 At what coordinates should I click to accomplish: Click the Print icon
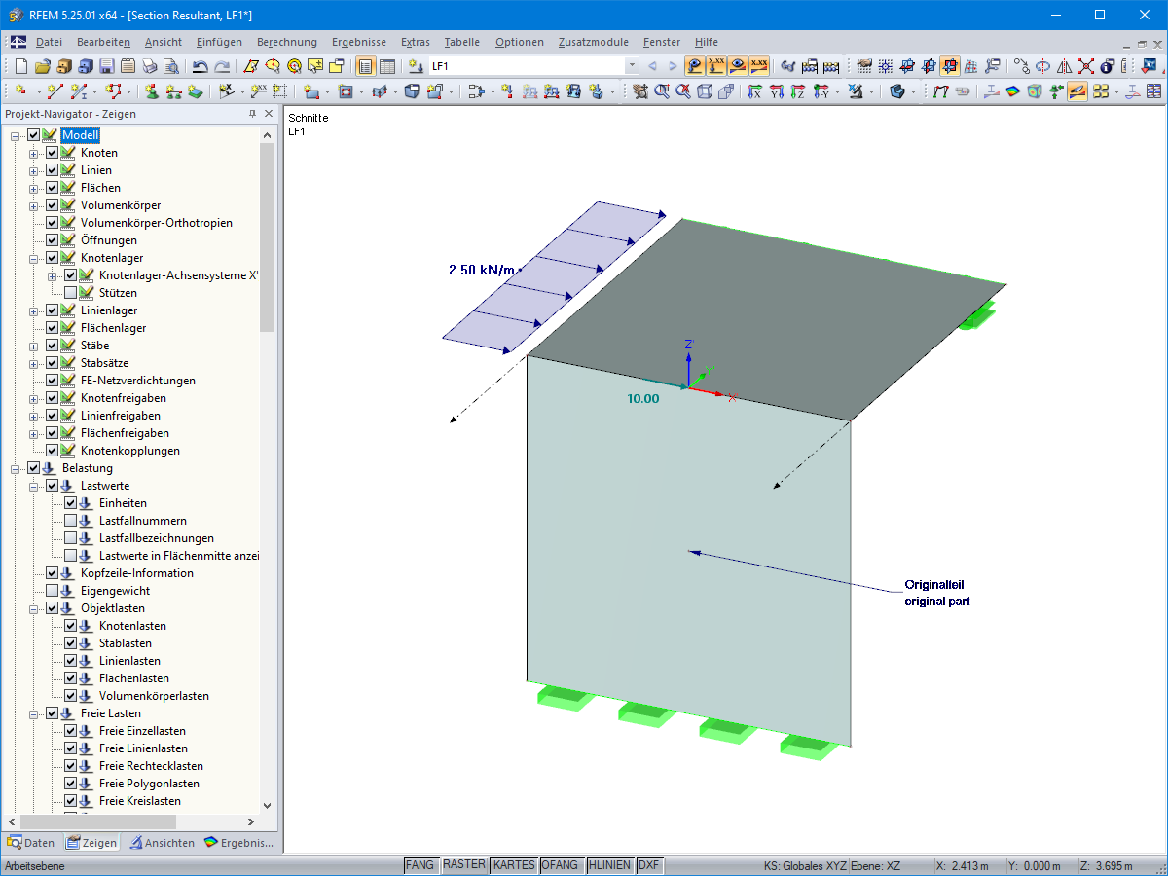[x=149, y=66]
